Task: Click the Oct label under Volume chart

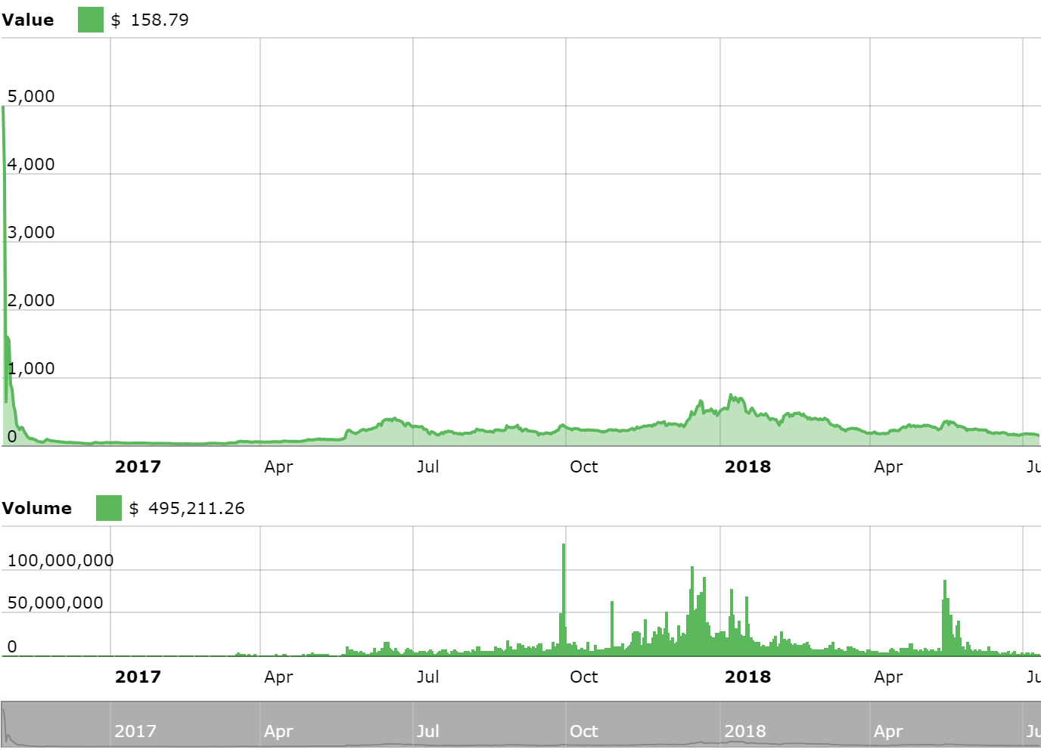Action: (x=583, y=677)
